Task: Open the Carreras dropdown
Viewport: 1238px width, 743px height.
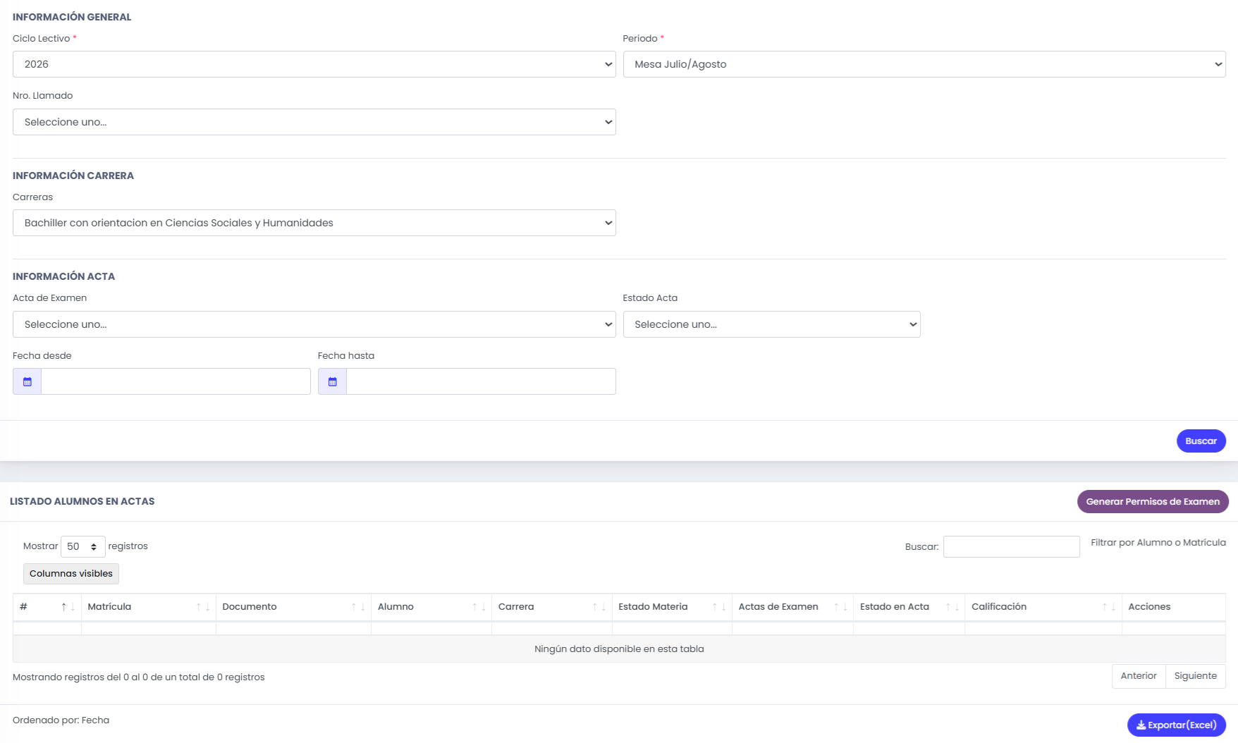Action: 314,223
